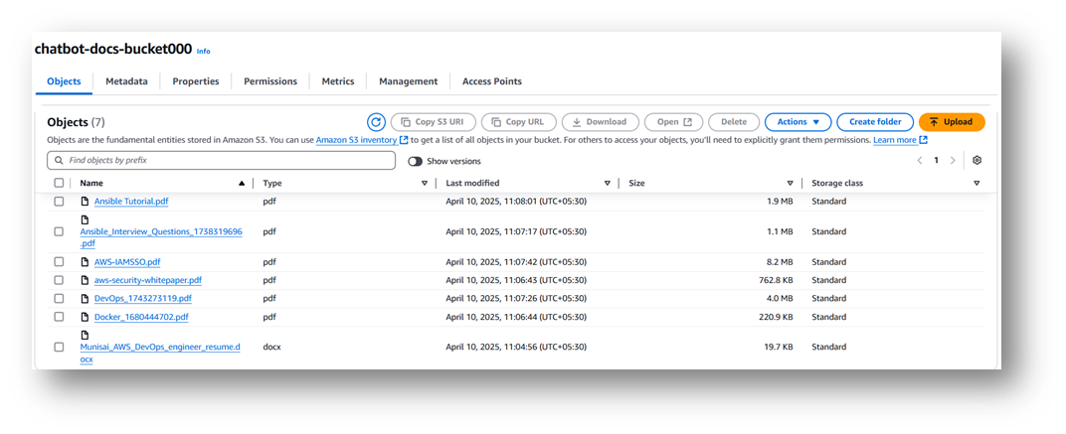Open DevOps_1743273119.pdf object link
The height and width of the screenshot is (434, 1066).
(143, 298)
